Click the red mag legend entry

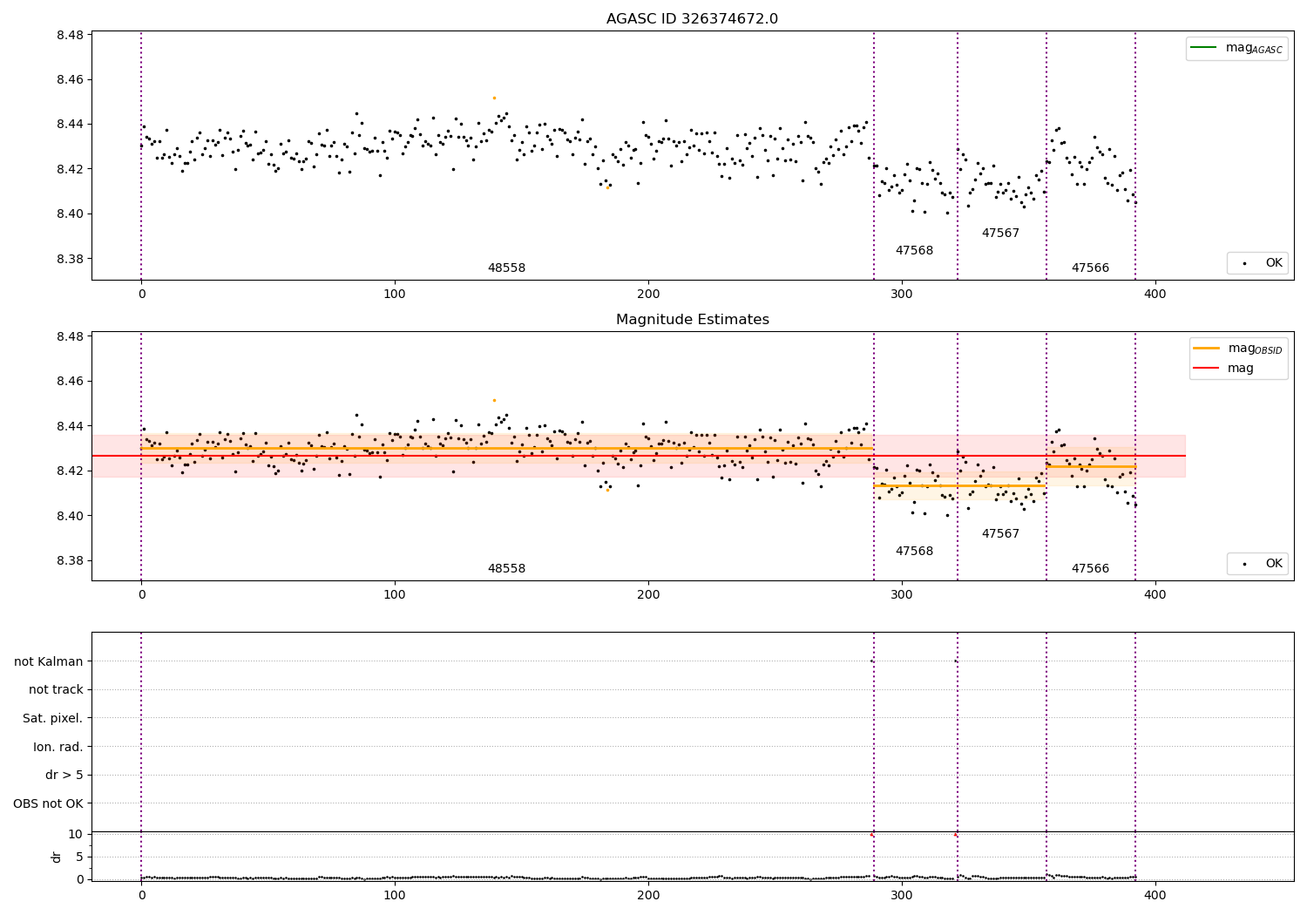[1223, 369]
